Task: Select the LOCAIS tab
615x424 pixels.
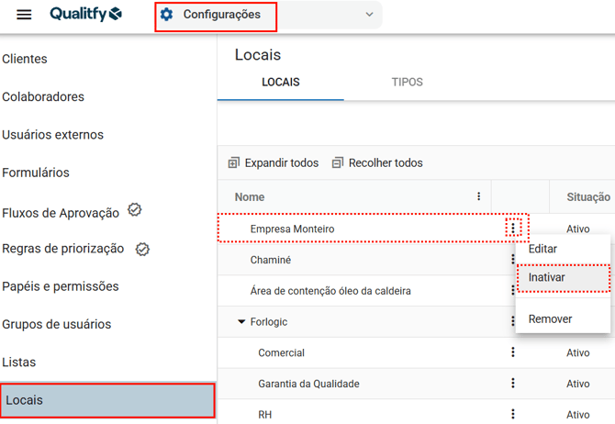Action: click(x=280, y=83)
